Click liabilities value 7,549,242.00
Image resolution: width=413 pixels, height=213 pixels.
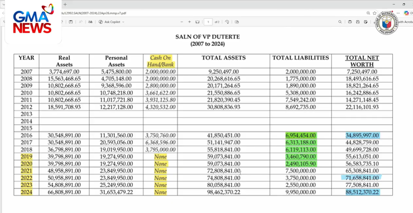coord(301,100)
